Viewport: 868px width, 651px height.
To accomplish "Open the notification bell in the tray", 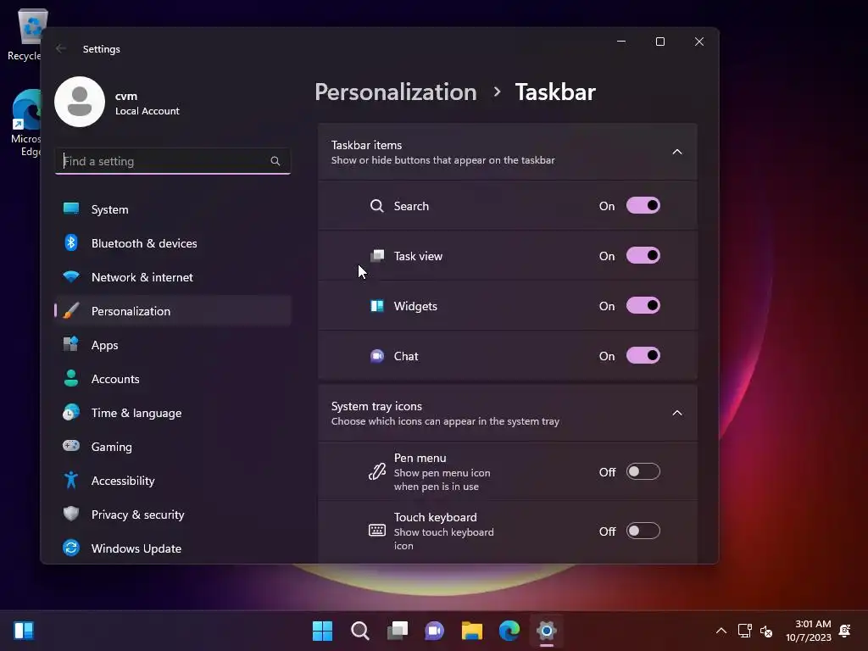I will [845, 631].
